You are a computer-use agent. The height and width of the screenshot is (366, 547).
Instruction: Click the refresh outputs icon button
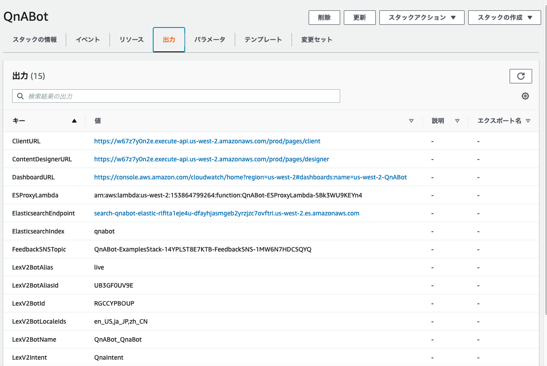[x=520, y=76]
